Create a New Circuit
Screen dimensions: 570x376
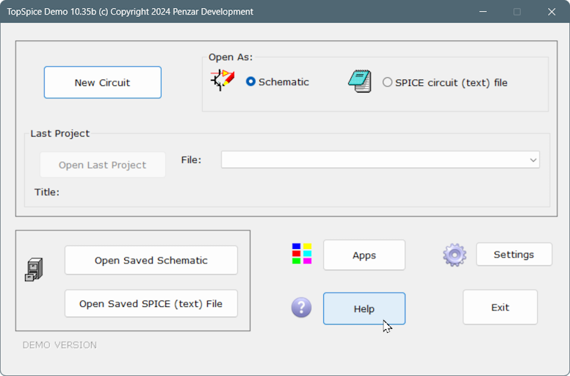tap(103, 82)
